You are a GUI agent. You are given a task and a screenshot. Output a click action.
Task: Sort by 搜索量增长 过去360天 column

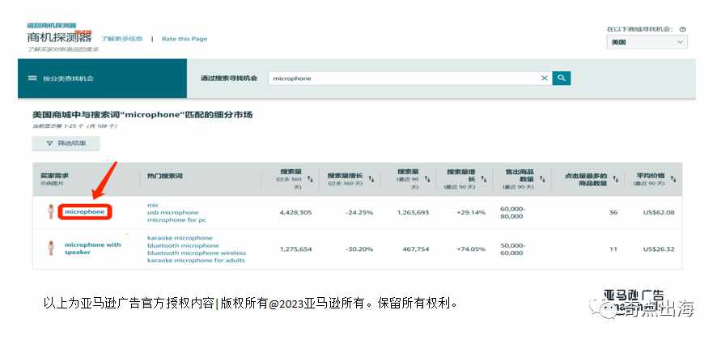coord(371,179)
